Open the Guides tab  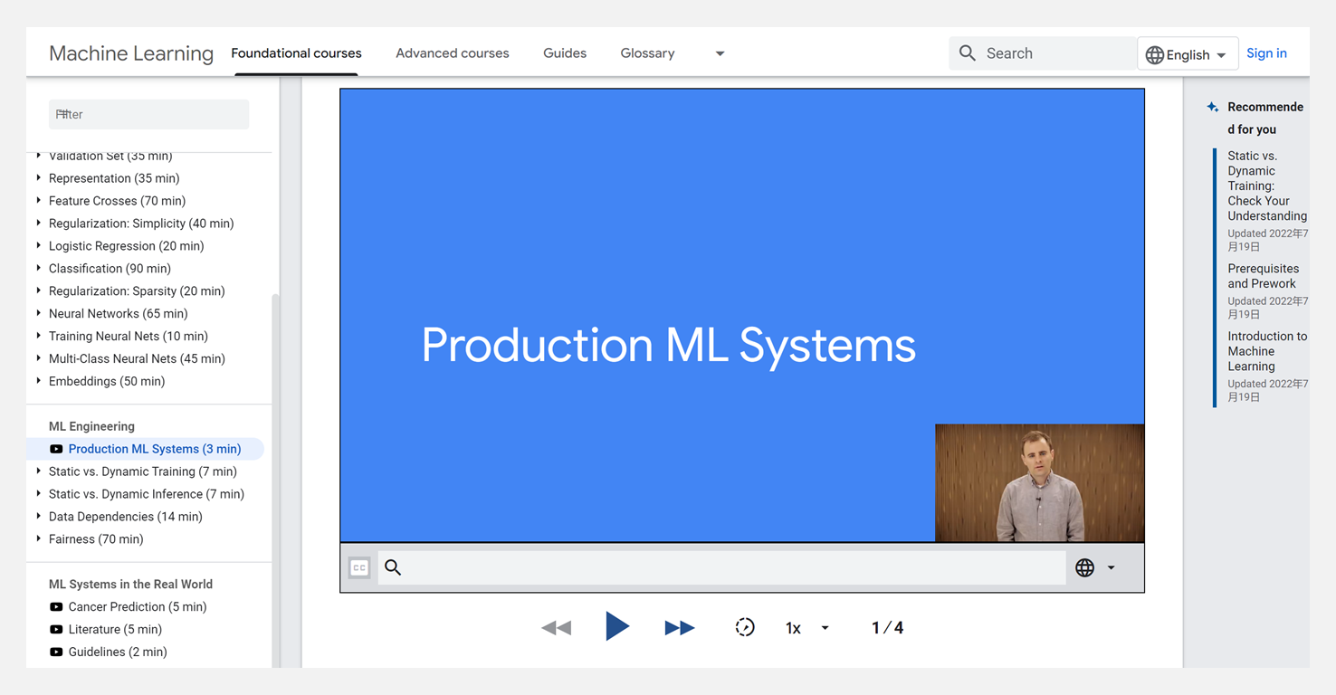pyautogui.click(x=565, y=53)
